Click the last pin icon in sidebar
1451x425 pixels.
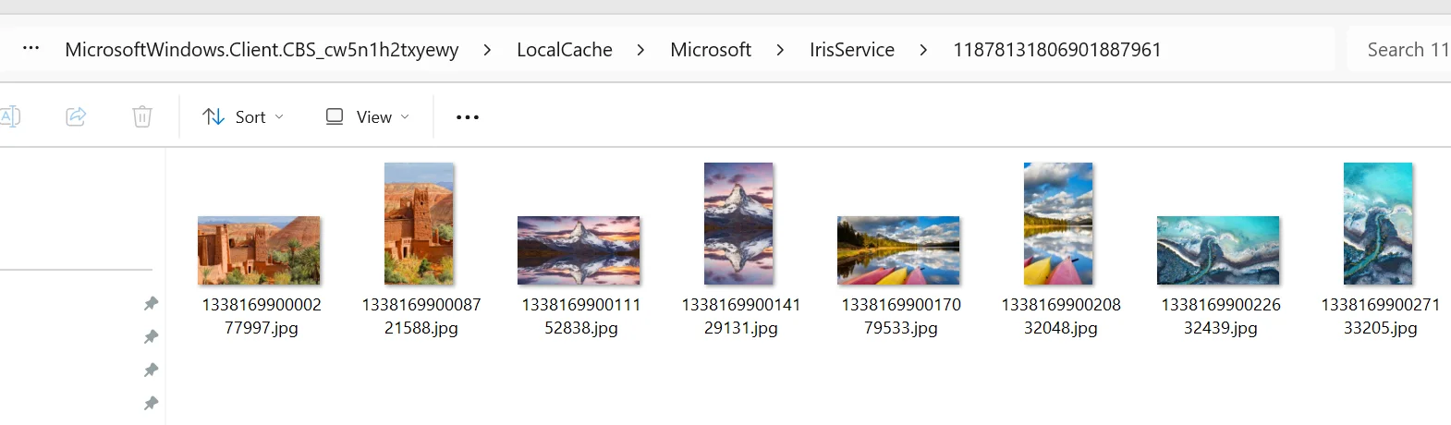pyautogui.click(x=152, y=403)
